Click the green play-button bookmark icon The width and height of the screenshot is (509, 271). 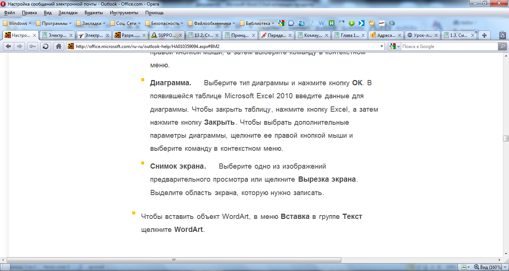click(351, 23)
